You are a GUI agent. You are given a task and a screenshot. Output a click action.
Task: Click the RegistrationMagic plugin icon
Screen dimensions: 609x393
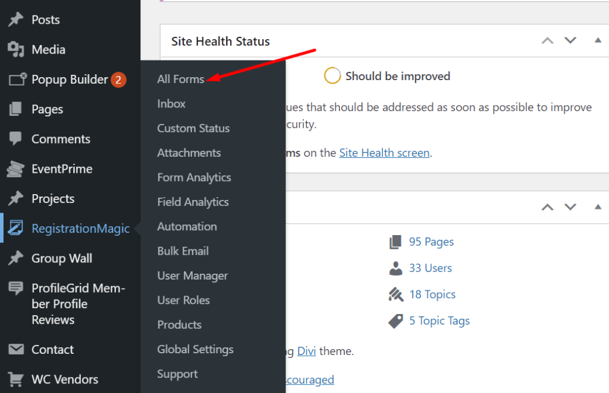tap(16, 228)
